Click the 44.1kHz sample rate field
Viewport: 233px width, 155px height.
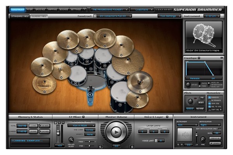click(x=200, y=109)
